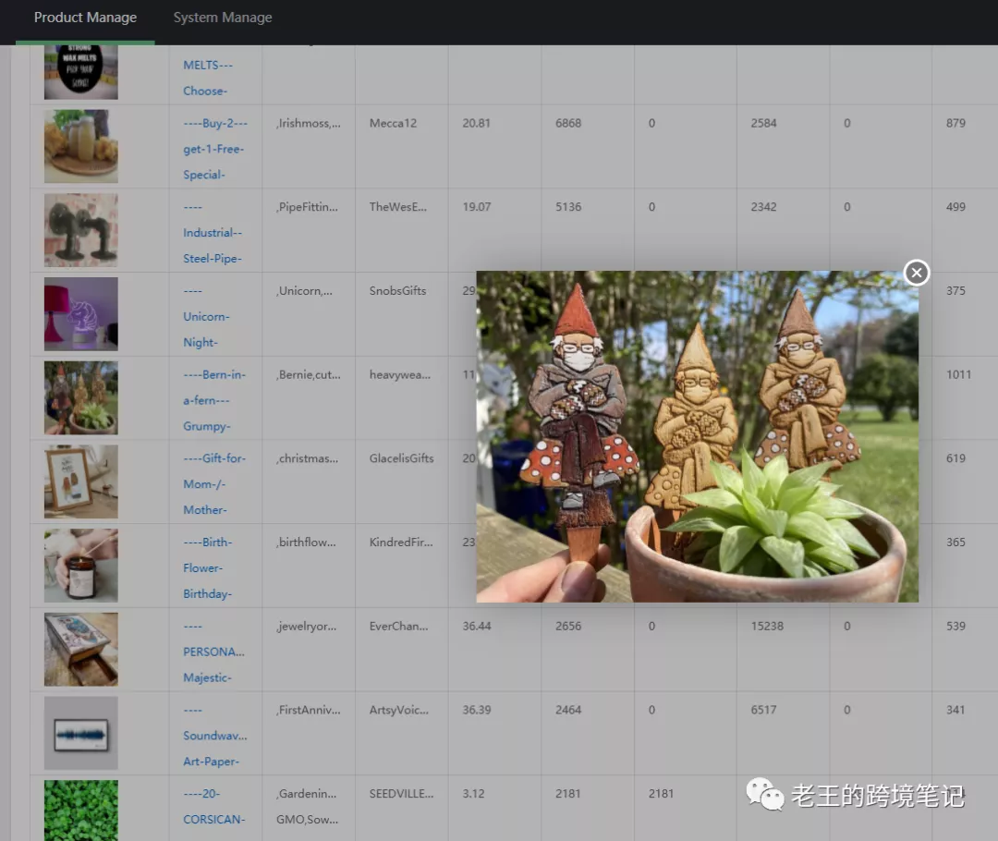This screenshot has width=998, height=841.
Task: Open the Soundwave Art-Paper product link
Action: (x=214, y=736)
